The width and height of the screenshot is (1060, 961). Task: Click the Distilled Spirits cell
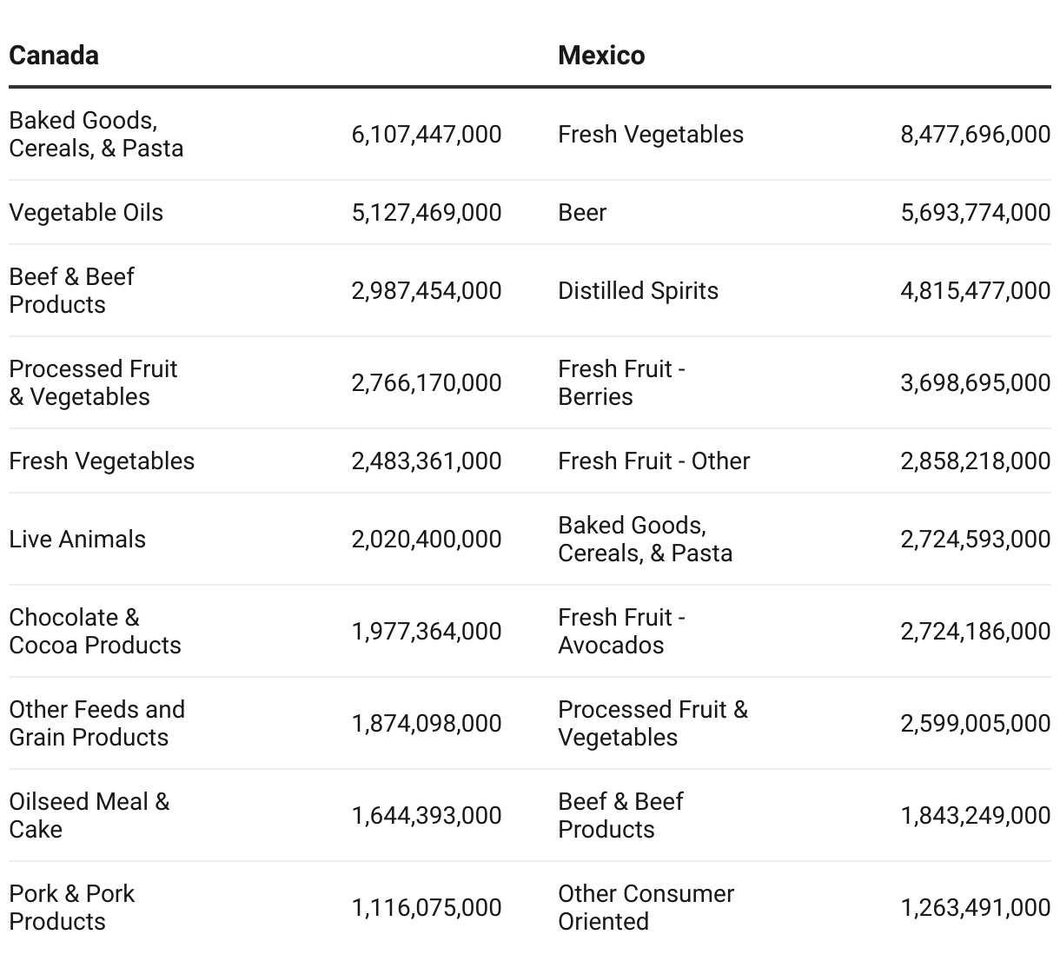(638, 291)
